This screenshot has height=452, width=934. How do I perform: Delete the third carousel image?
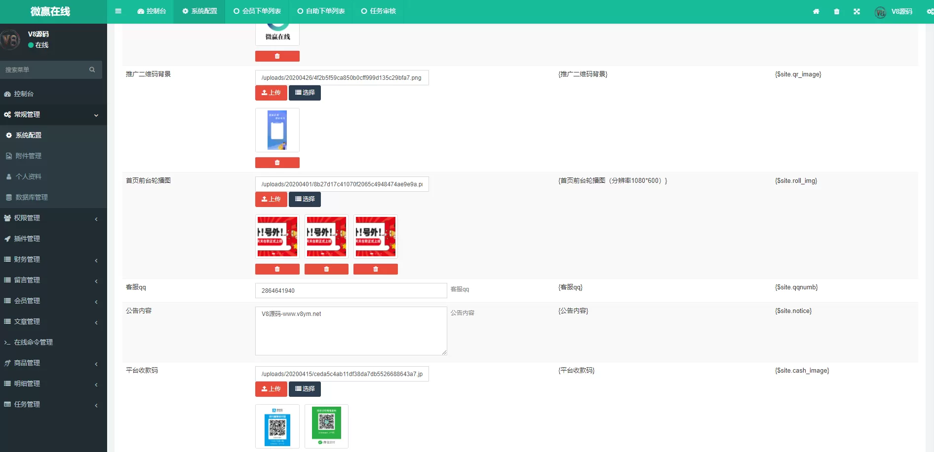pyautogui.click(x=375, y=269)
